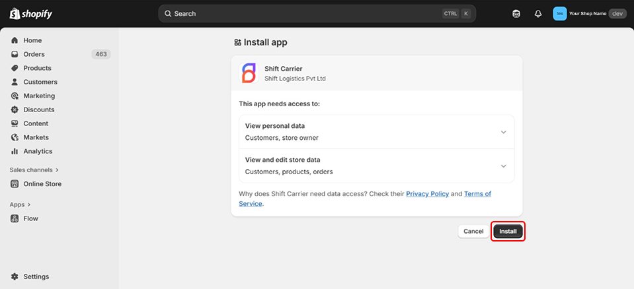Open Flow app in sidebar
The width and height of the screenshot is (634, 289).
point(30,218)
